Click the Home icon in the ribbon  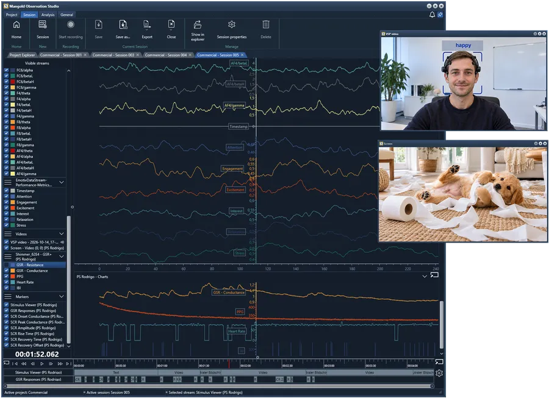(16, 25)
